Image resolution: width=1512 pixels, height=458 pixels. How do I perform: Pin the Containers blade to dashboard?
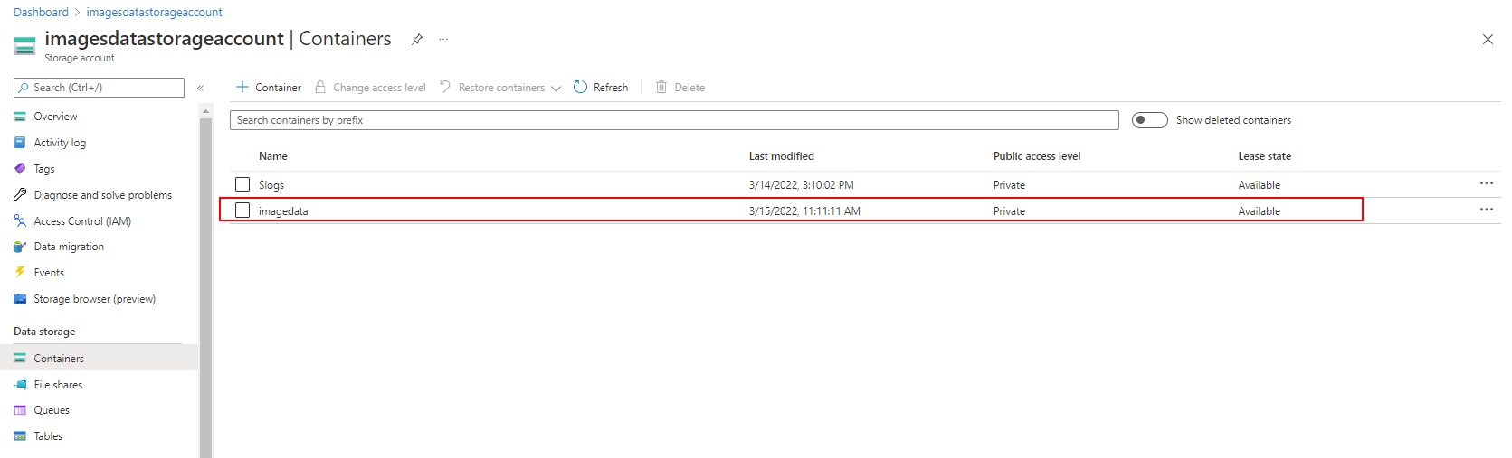pos(416,39)
